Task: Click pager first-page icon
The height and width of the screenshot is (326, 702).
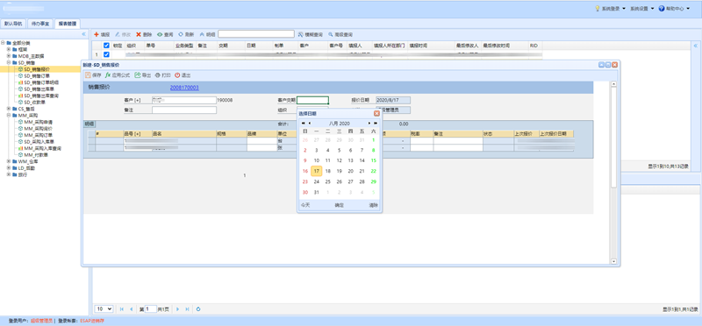Action: pos(122,309)
